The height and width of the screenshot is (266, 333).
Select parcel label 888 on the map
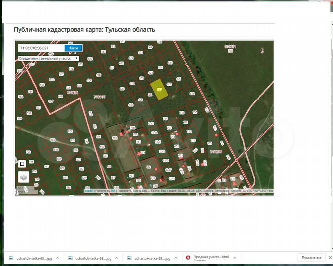point(68,187)
